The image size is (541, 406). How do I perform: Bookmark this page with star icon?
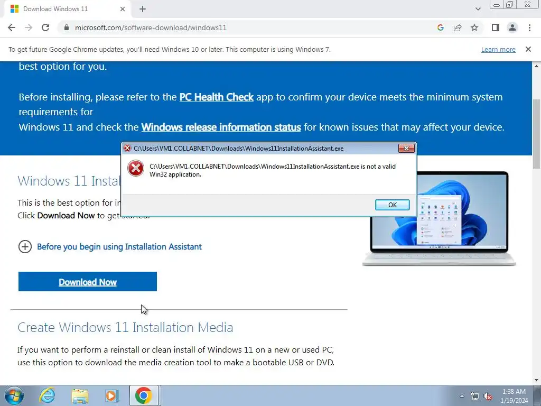coord(474,27)
